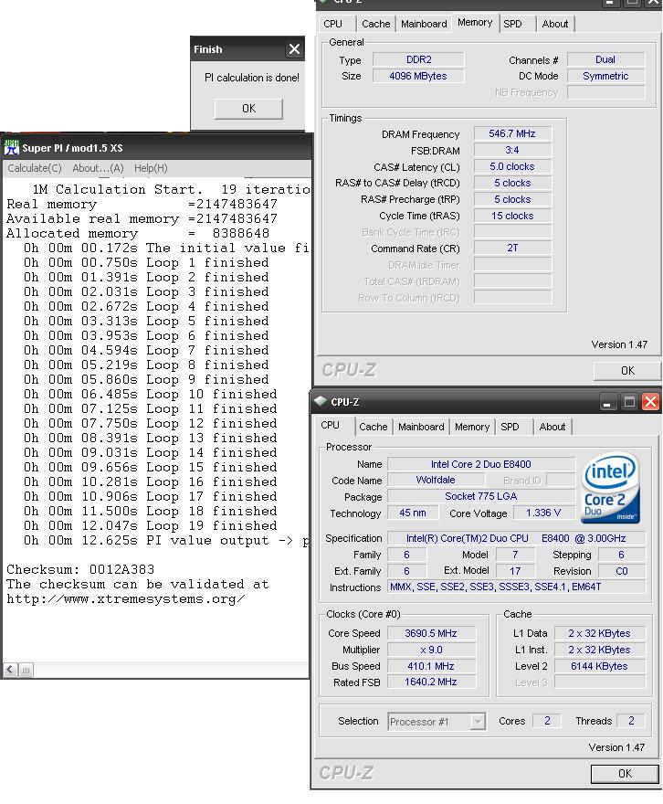Select Memory tab in upper CPU-Z window
This screenshot has width=663, height=804.
(x=475, y=23)
